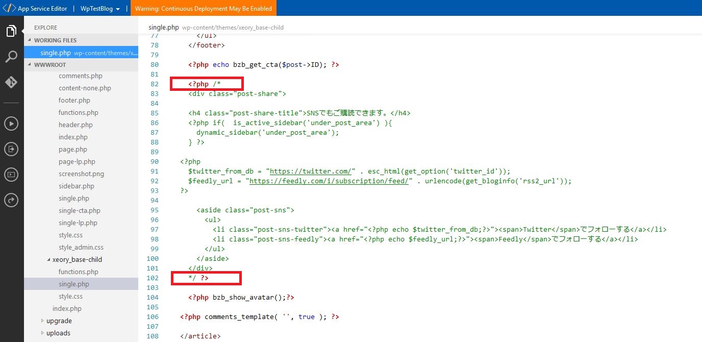Select the Search icon in the activity bar
This screenshot has width=702, height=342.
(11, 57)
